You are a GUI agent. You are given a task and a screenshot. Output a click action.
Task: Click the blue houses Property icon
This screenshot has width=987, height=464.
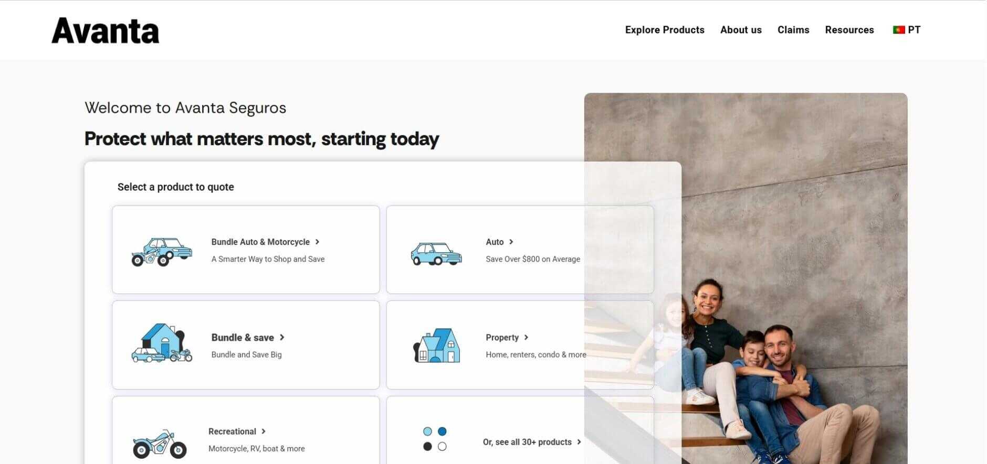click(x=436, y=346)
